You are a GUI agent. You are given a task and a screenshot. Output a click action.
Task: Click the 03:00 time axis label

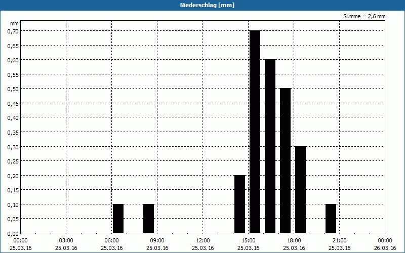66,240
